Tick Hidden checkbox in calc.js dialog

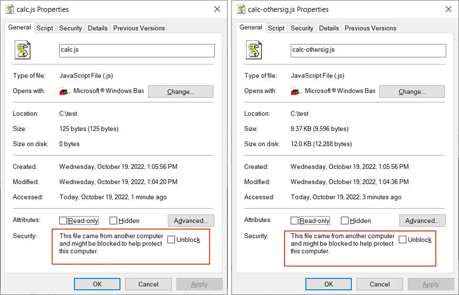(113, 221)
